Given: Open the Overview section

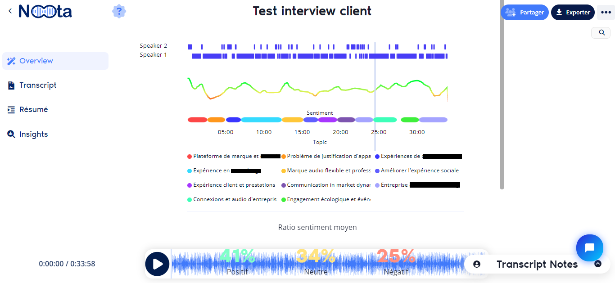Looking at the screenshot, I should click(55, 61).
